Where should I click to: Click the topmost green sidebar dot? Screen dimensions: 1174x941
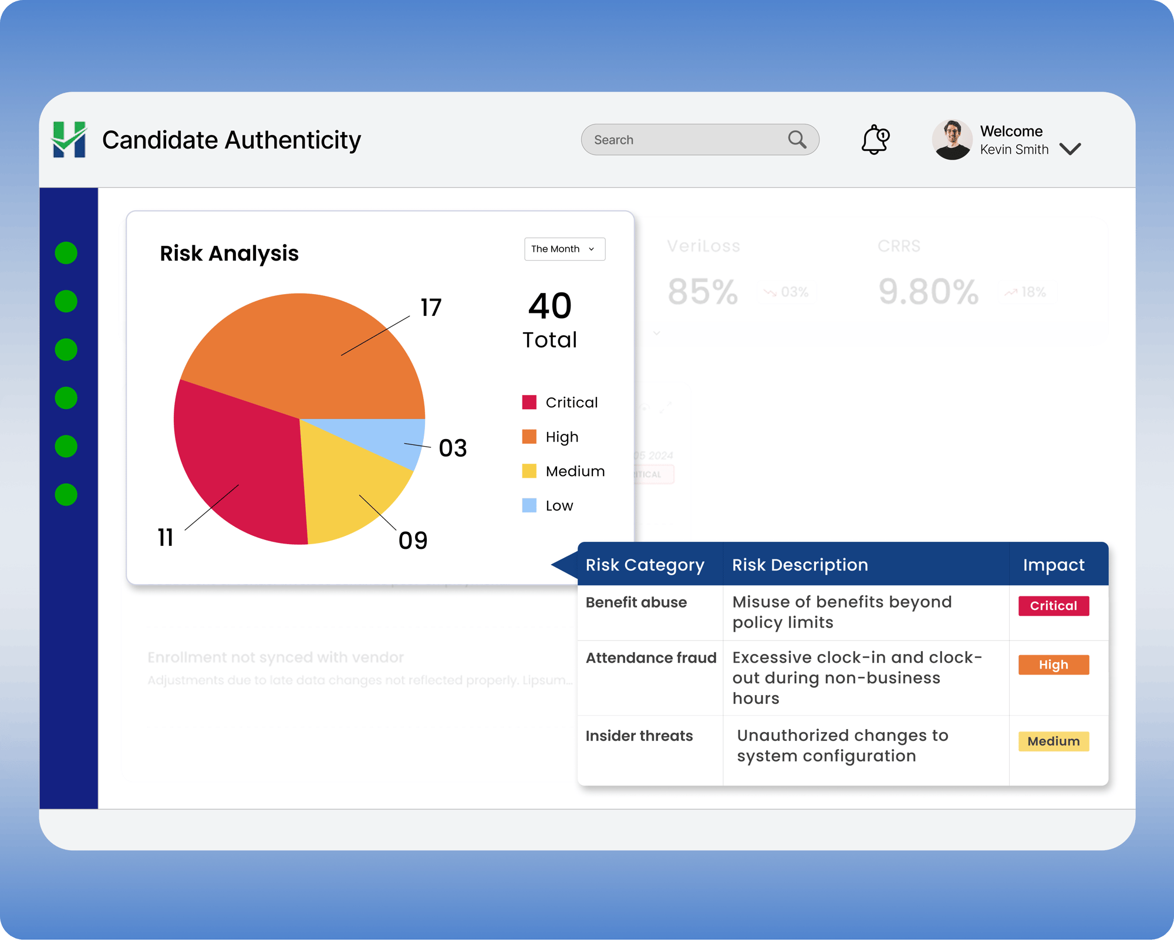pyautogui.click(x=66, y=253)
